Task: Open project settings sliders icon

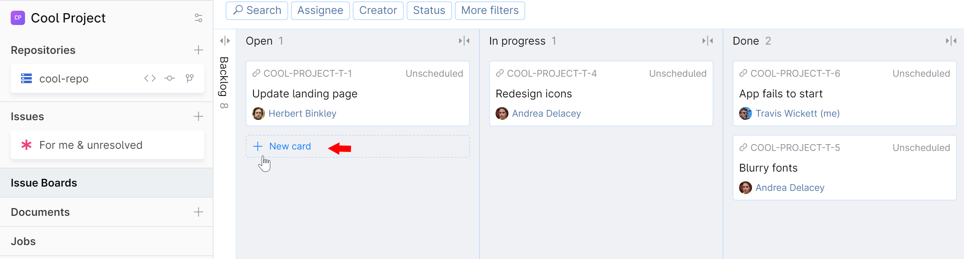Action: coord(199,18)
